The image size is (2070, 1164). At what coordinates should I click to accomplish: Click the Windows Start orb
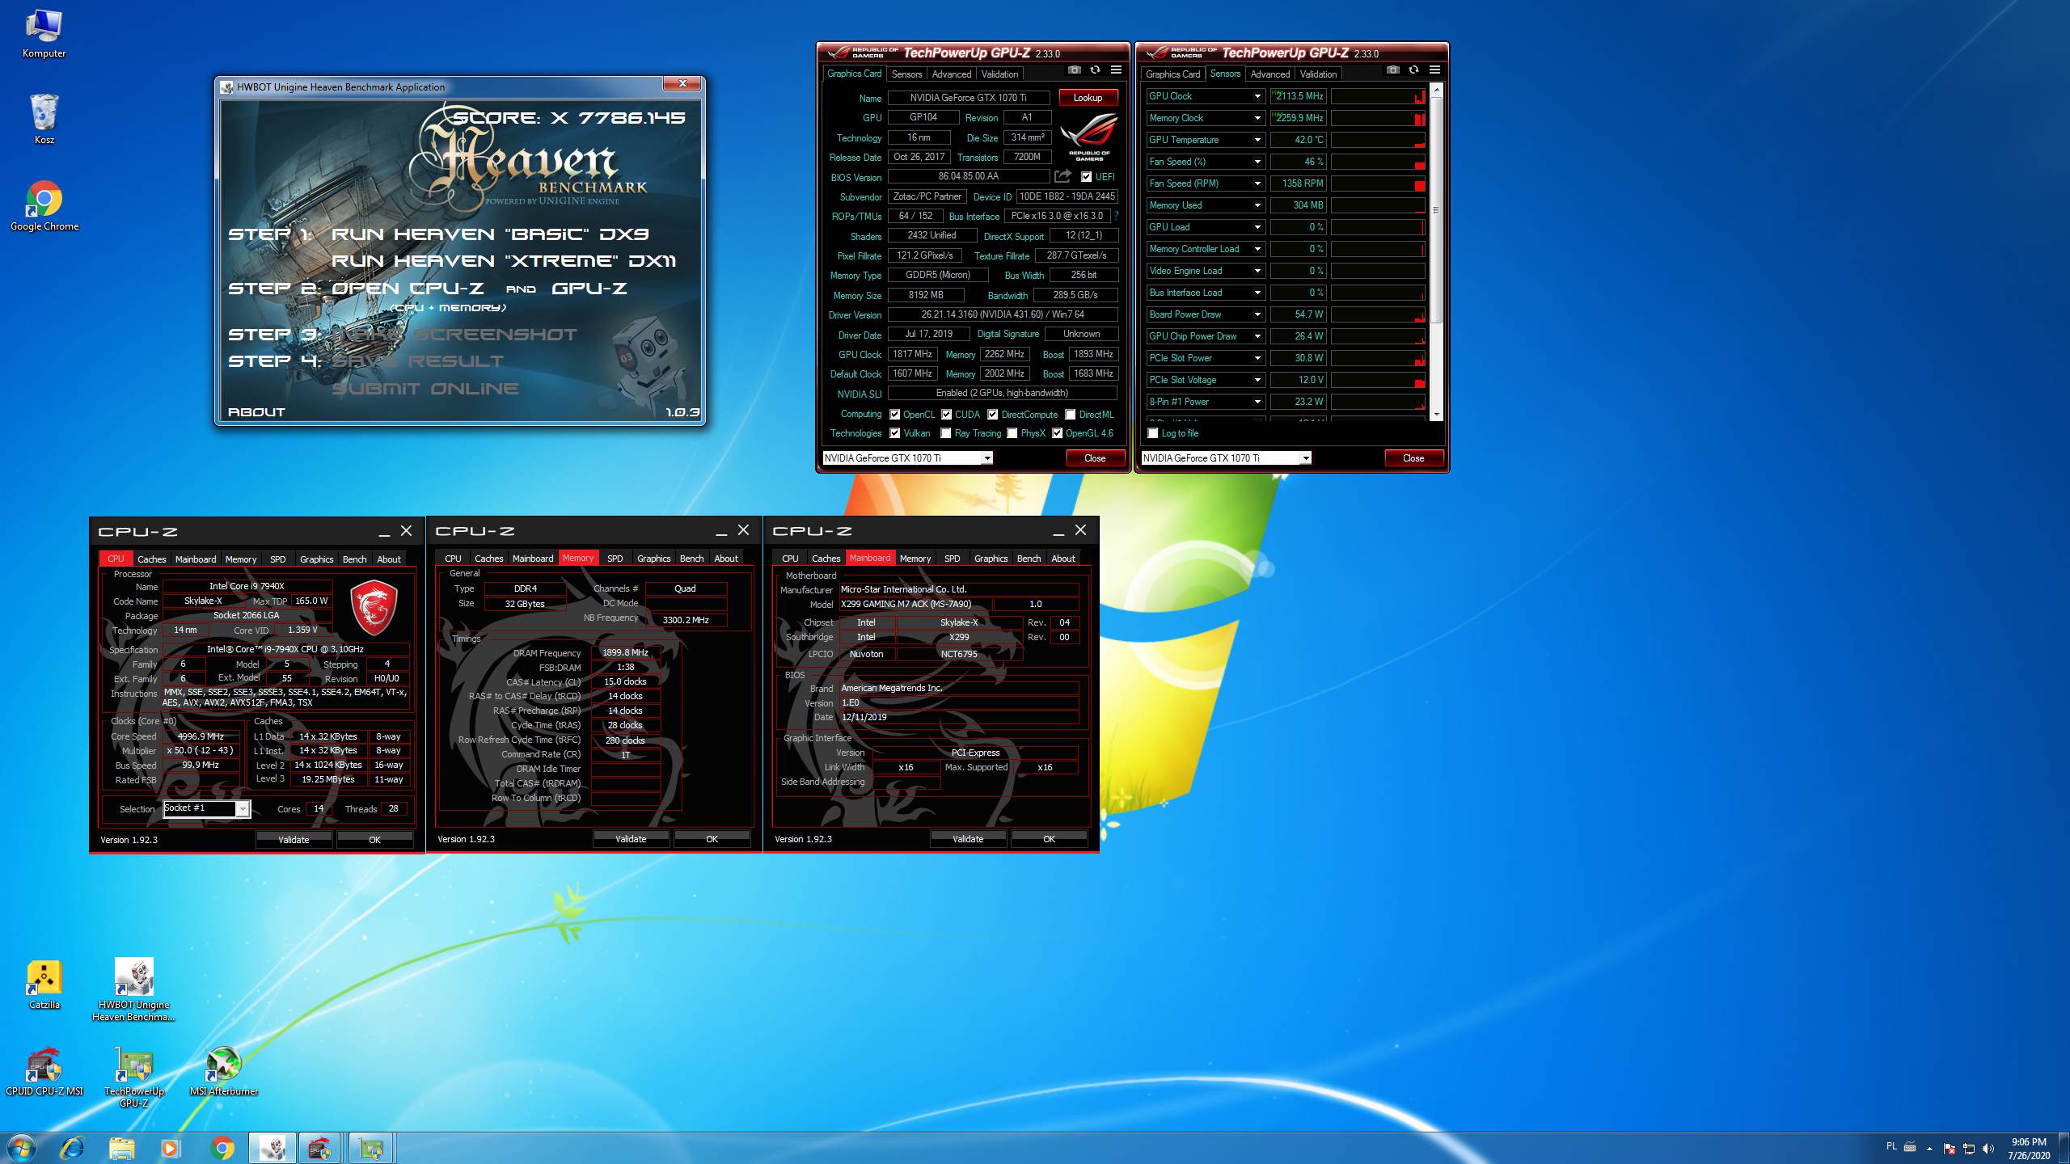pos(21,1148)
